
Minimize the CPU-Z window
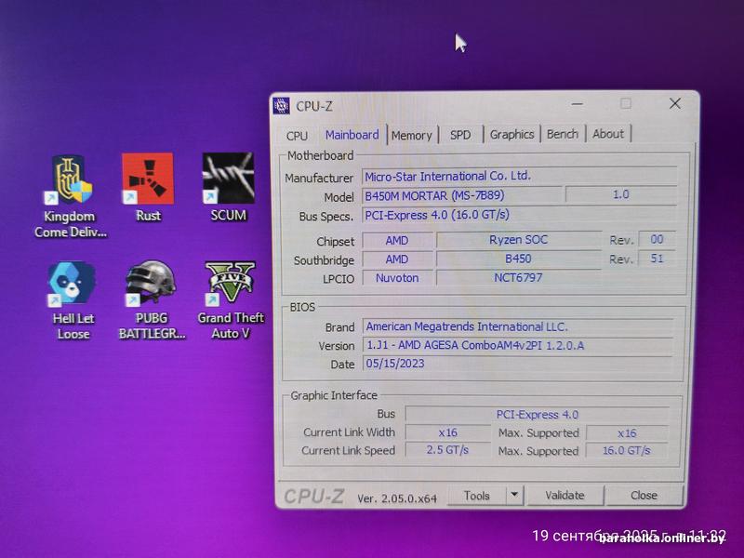pos(578,103)
